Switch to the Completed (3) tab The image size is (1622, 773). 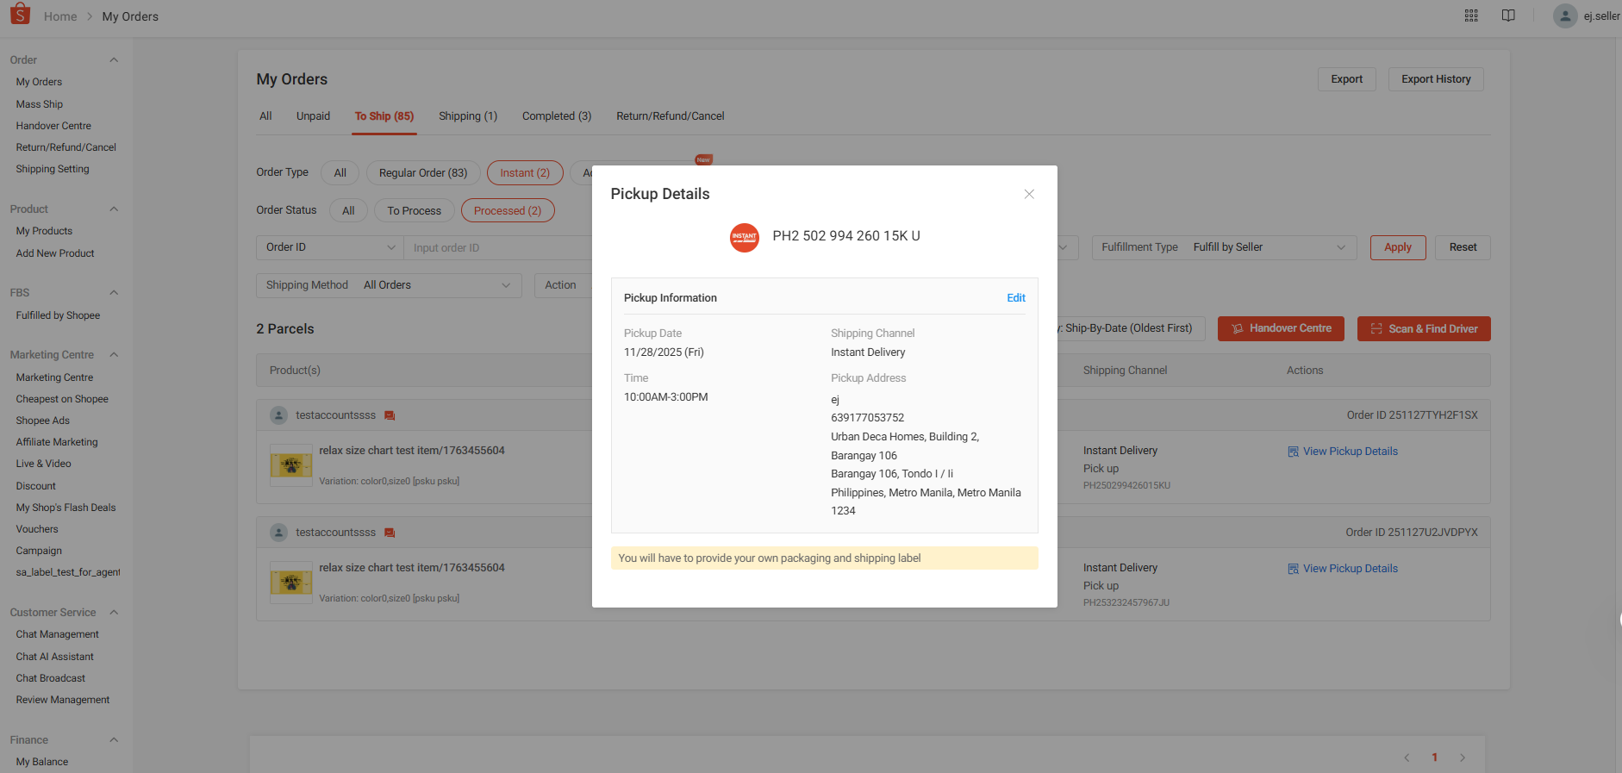[557, 116]
